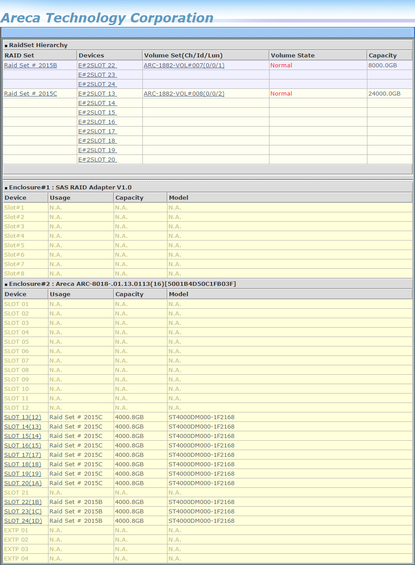The height and width of the screenshot is (565, 415).
Task: Click SLOT 24(1D) drive link
Action: 22,521
